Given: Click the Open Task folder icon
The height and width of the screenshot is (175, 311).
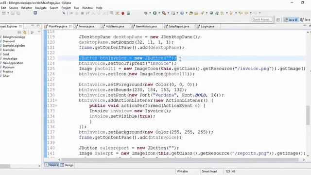Looking at the screenshot, I should (x=196, y=13).
